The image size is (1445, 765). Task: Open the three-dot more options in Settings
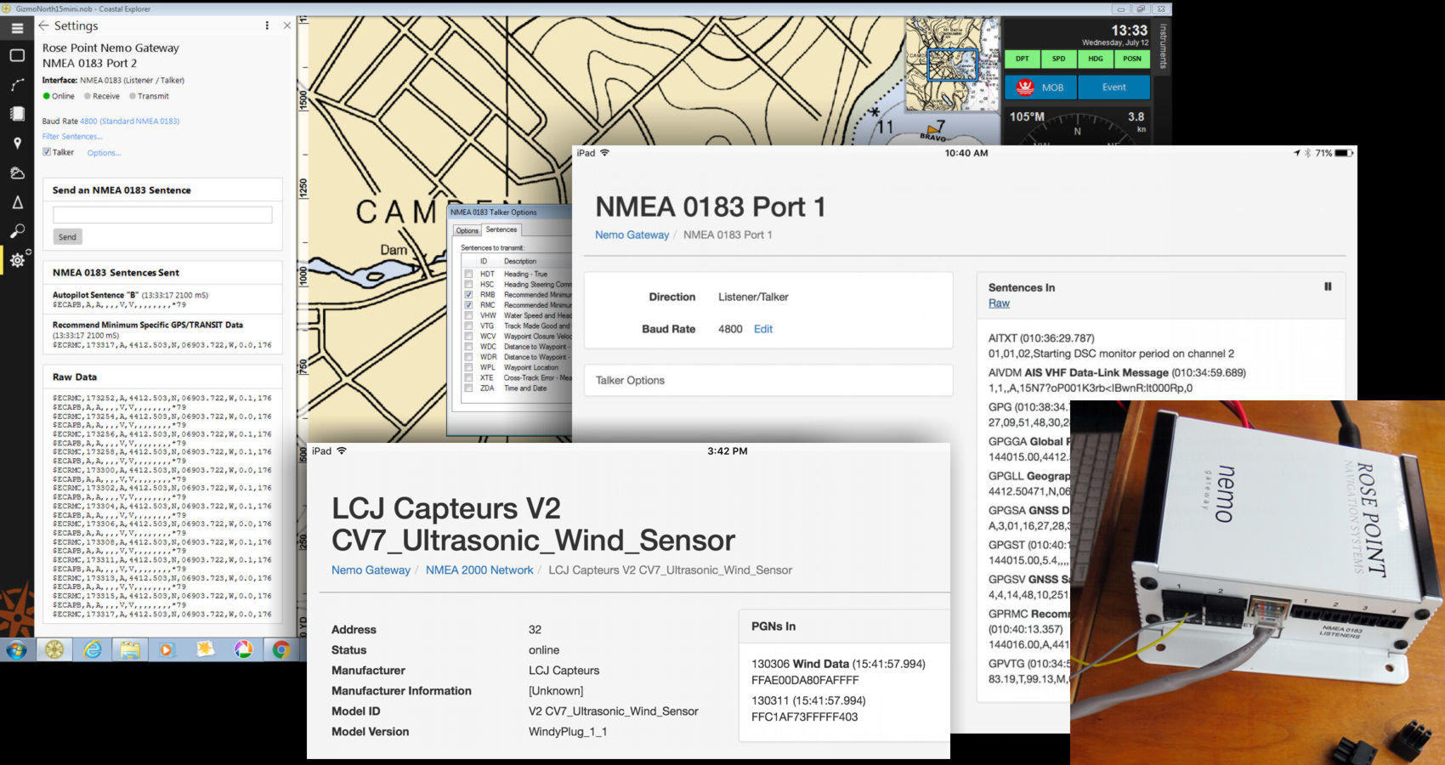coord(267,25)
